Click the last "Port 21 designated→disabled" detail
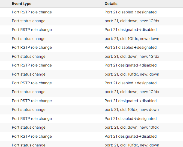Viewport: 183px width, 147px height. click(131, 136)
